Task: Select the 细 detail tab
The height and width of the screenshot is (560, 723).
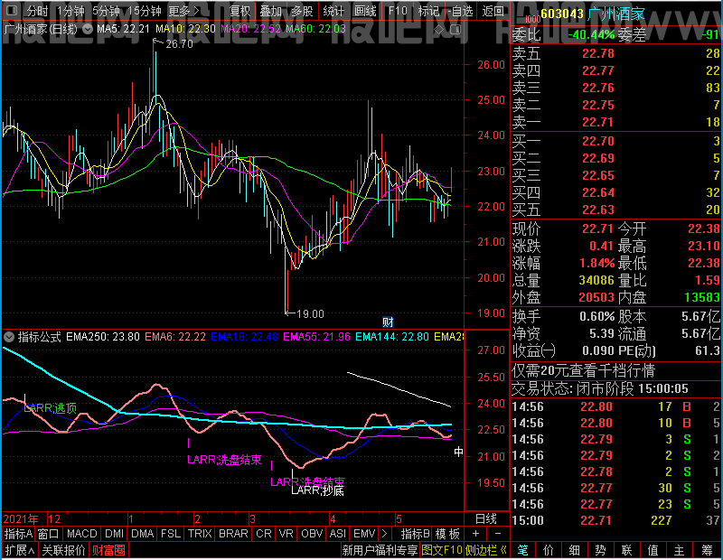Action: [x=575, y=550]
